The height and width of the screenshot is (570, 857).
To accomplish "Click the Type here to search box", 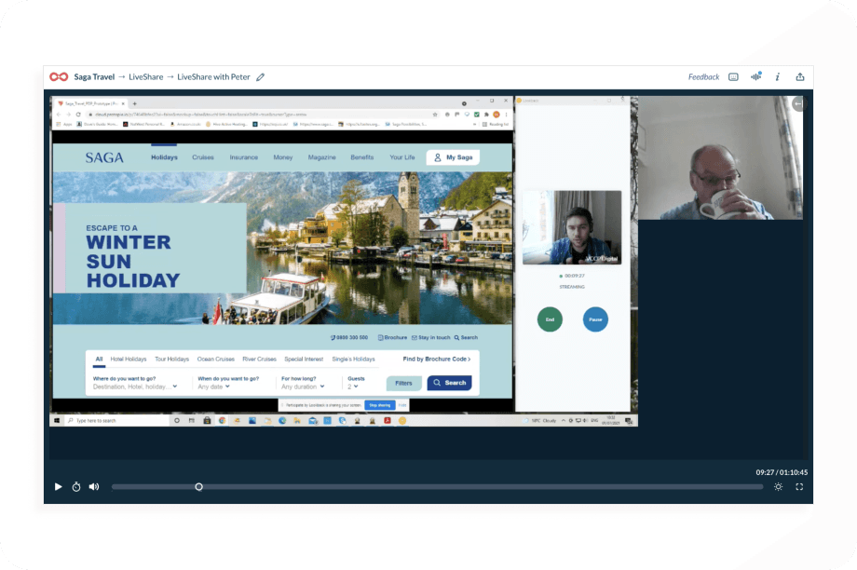I will coord(117,421).
